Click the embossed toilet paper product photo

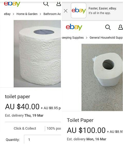(37, 54)
